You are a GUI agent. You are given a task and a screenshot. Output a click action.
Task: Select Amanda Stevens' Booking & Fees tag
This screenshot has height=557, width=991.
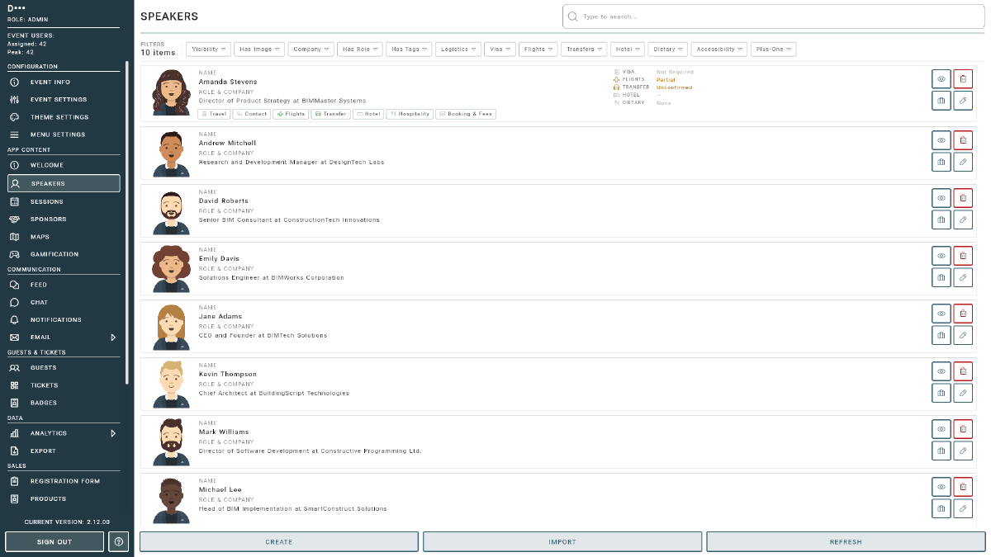[466, 114]
